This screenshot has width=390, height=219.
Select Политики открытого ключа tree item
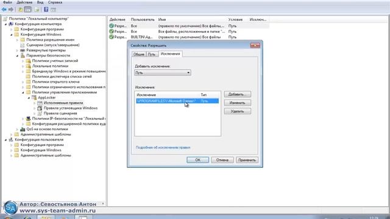click(x=55, y=82)
